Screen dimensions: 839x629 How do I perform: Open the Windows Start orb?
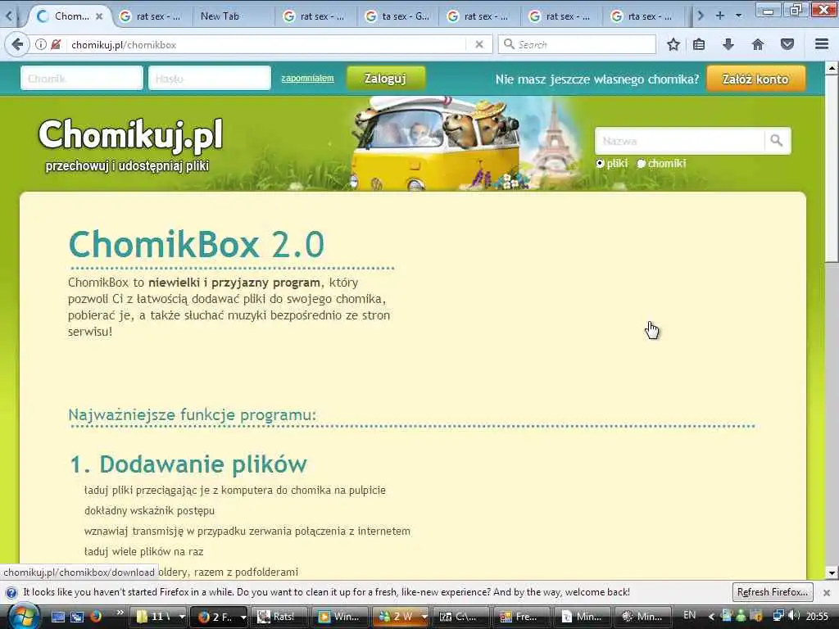[x=23, y=616]
